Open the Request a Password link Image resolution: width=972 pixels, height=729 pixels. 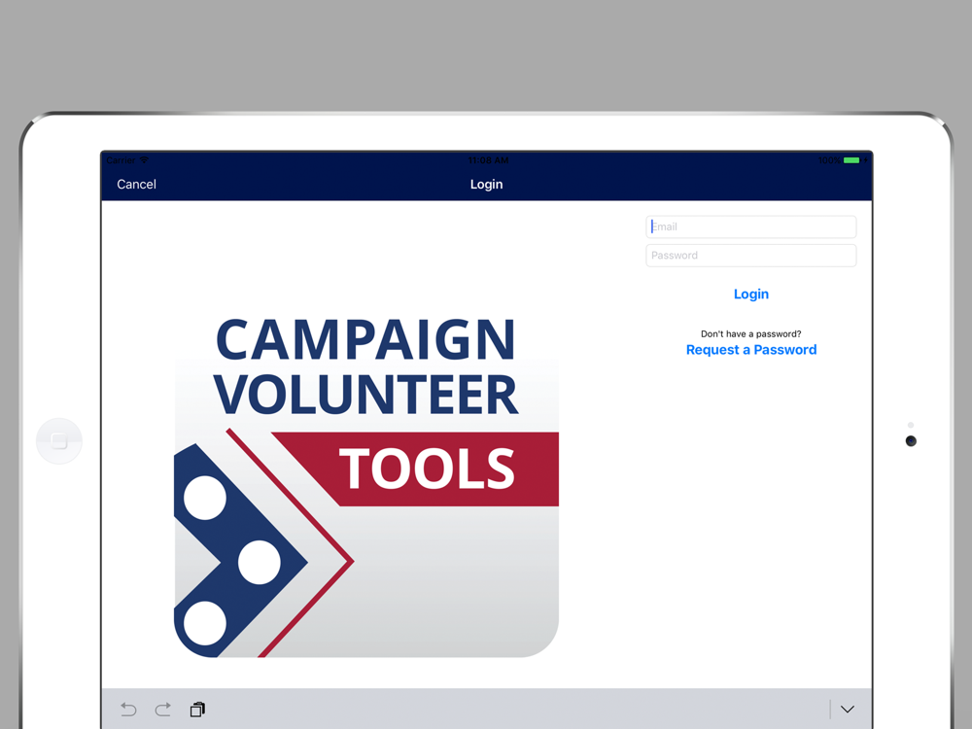(750, 350)
